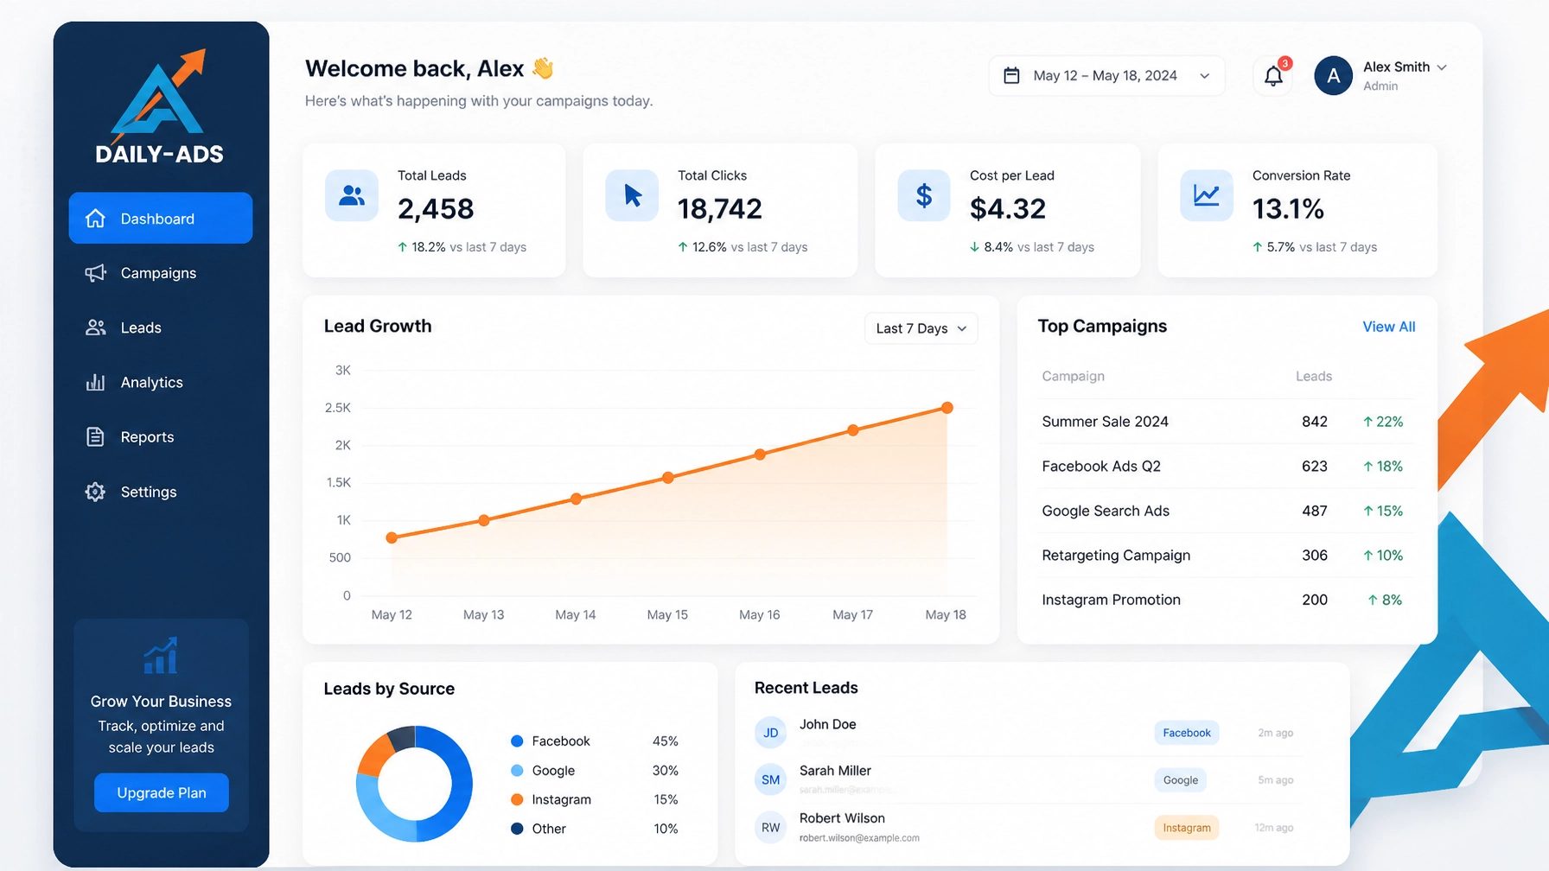Click the Settings gear icon in sidebar

(95, 492)
